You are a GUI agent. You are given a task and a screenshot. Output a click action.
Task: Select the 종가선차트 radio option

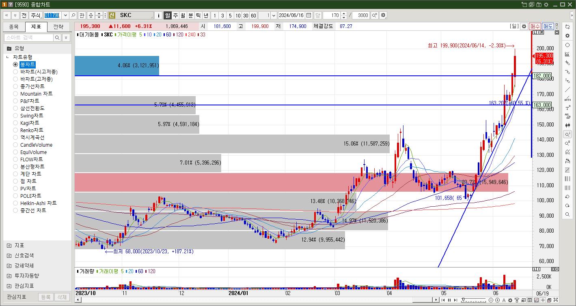tap(16, 86)
